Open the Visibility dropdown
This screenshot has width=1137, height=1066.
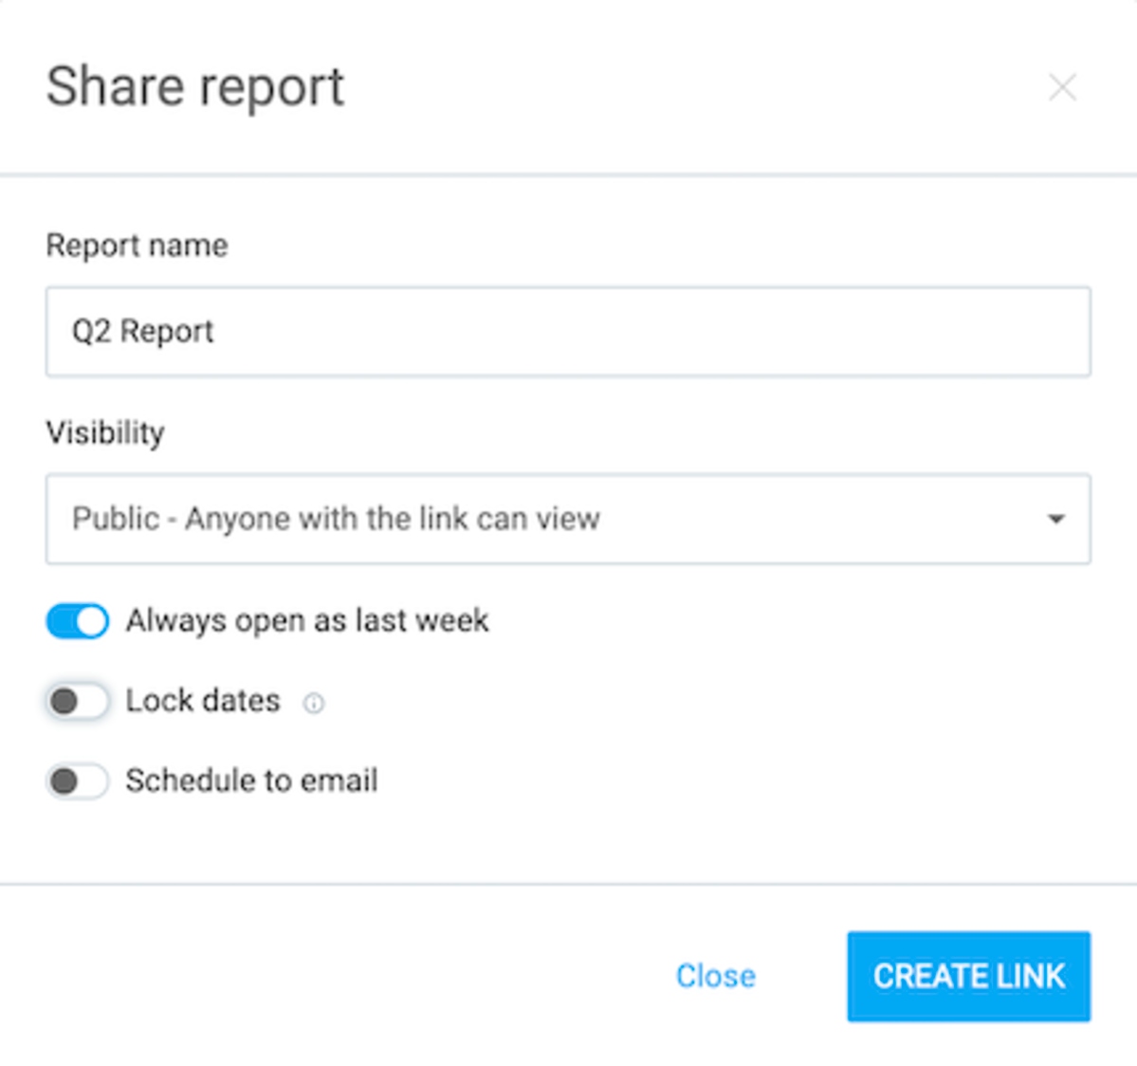pos(567,519)
